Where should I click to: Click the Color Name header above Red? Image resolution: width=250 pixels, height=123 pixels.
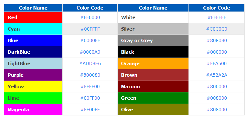coord(33,8)
